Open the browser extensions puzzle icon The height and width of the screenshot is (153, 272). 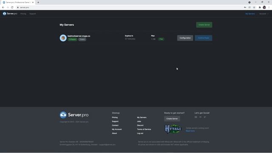click(x=260, y=8)
